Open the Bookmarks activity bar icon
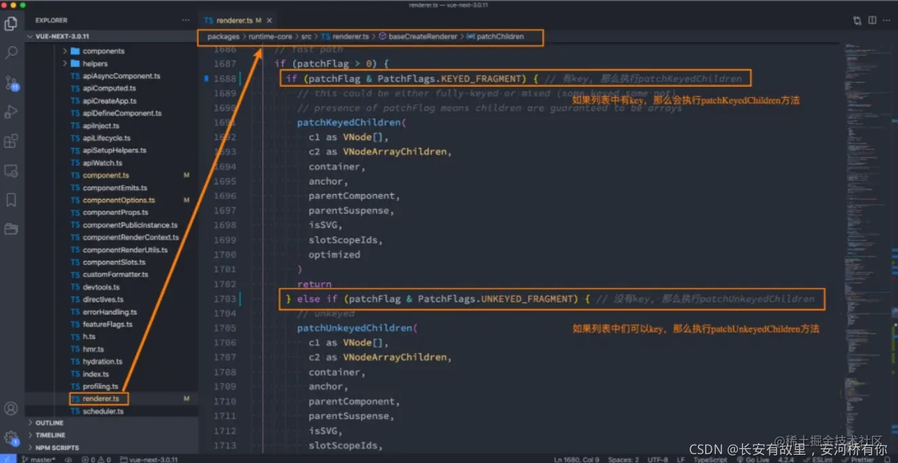 [11, 200]
